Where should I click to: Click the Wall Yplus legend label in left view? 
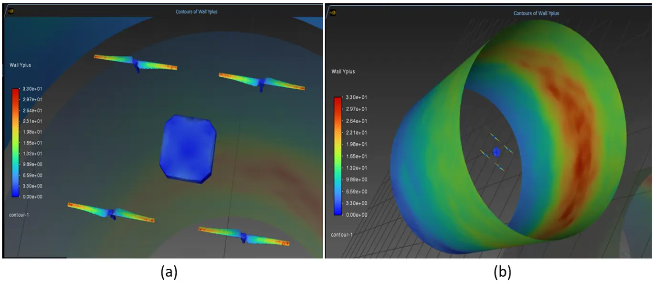[x=21, y=65]
